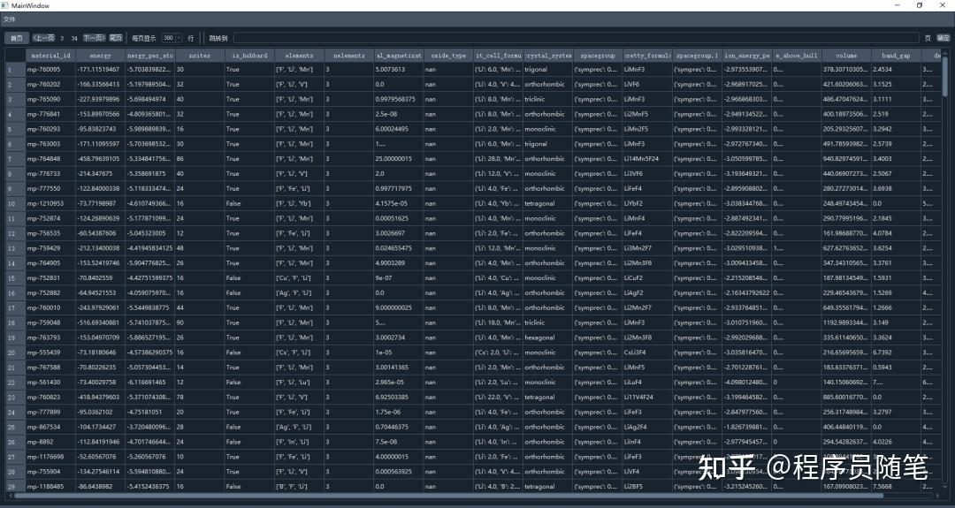Open the 文件 menu
Screen dimensions: 955x508
[x=9, y=19]
